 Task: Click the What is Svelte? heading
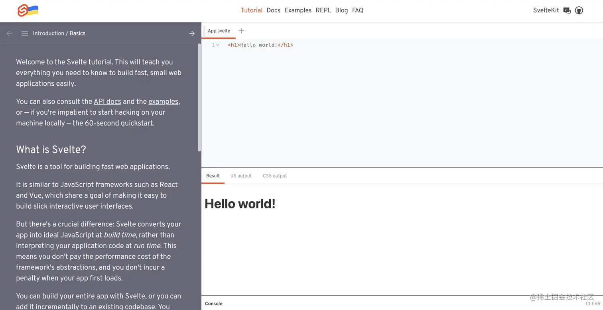click(x=51, y=149)
